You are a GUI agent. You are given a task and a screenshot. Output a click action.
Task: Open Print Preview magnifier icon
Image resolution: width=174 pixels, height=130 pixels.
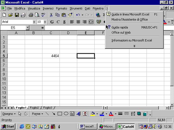point(37,15)
